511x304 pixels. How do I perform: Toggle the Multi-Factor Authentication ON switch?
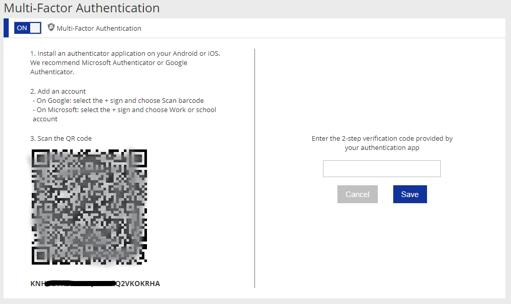[28, 28]
